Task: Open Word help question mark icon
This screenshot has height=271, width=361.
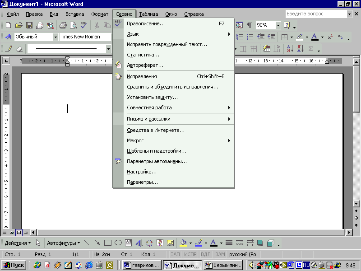Action: 287,25
